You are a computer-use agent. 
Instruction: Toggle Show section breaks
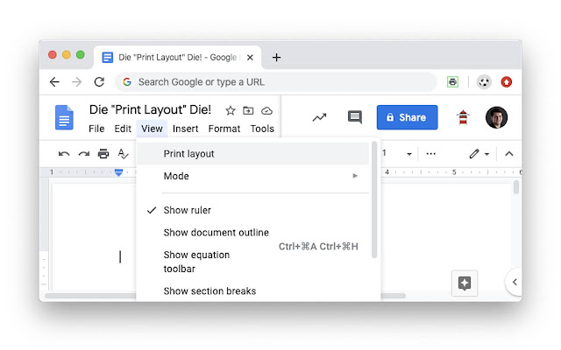252,290
